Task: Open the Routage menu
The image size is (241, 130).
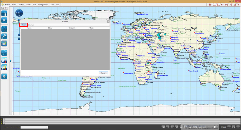Action: [21, 5]
